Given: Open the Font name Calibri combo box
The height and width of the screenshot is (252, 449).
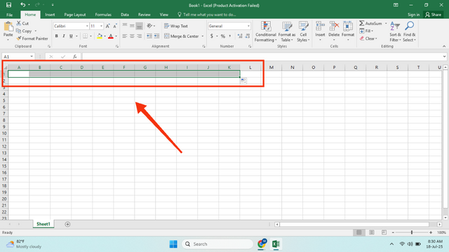Looking at the screenshot, I should tap(71, 26).
